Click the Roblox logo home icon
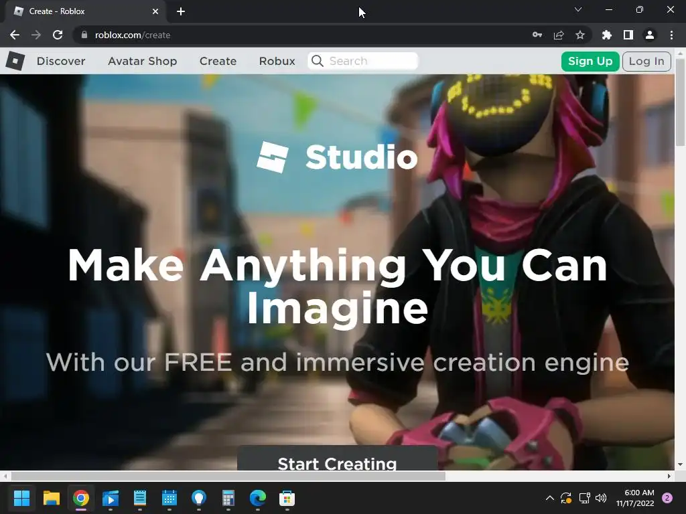This screenshot has height=514, width=686. (15, 61)
